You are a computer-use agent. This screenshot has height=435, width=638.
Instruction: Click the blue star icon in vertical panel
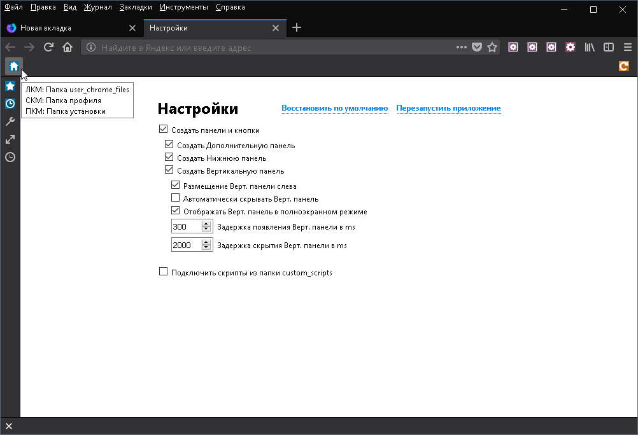(x=10, y=86)
